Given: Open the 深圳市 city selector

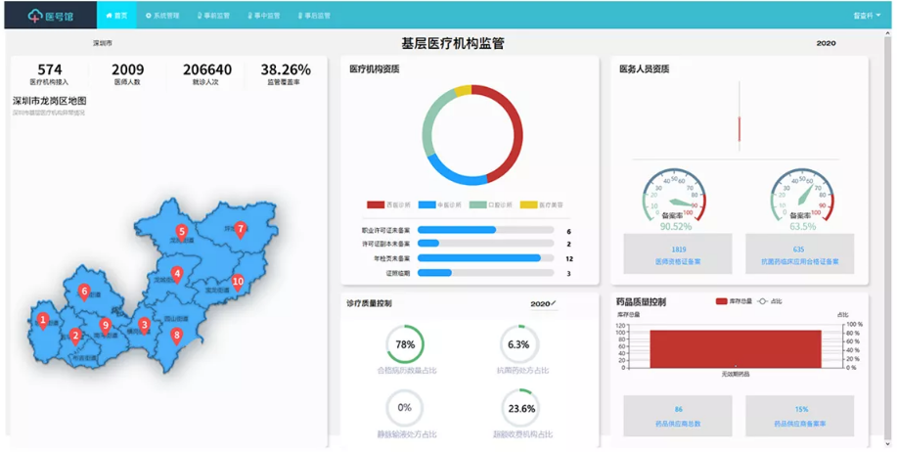Looking at the screenshot, I should point(103,43).
